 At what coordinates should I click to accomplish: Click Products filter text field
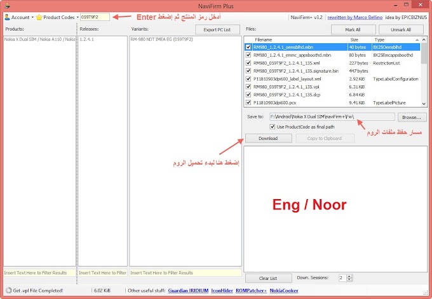click(x=39, y=273)
